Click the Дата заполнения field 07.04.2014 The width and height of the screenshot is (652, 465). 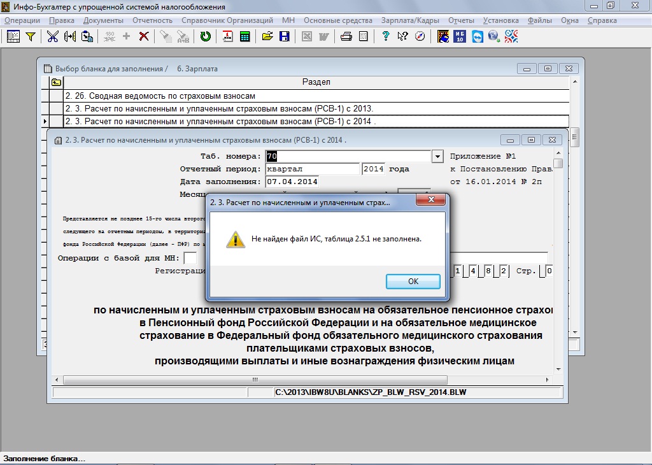(x=292, y=182)
